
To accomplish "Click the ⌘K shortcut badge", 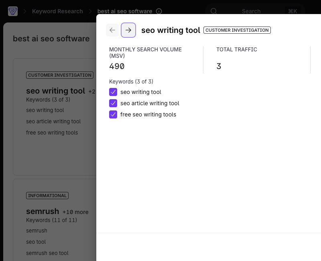I will pos(293,11).
